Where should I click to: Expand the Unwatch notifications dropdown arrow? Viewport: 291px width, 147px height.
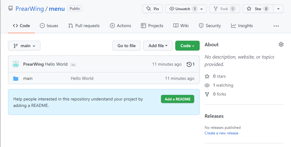click(202, 9)
